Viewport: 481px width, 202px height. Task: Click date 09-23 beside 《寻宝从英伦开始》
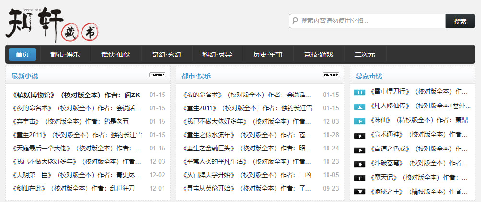[331, 188]
